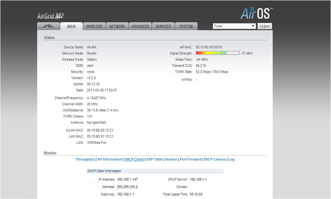Expand the Tools dropdown
The image size is (331, 199).
tap(234, 26)
